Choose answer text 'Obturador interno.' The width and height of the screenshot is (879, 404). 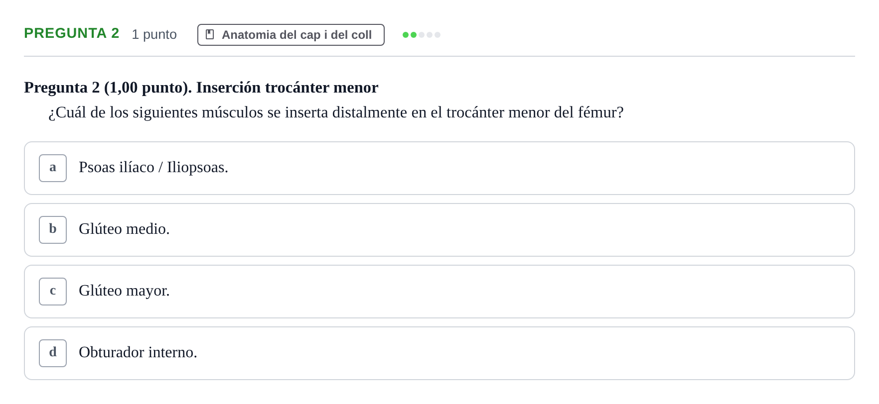[138, 353]
